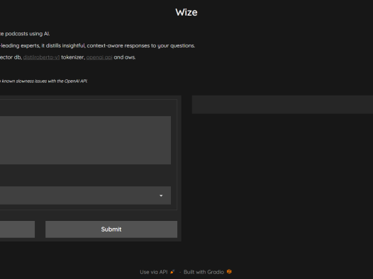Click the orange Gradio logo icon
This screenshot has height=279, width=373.
tap(229, 271)
